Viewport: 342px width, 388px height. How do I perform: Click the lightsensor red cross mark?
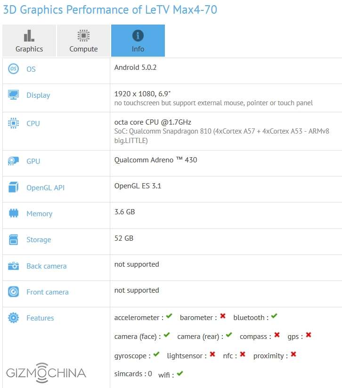click(212, 354)
